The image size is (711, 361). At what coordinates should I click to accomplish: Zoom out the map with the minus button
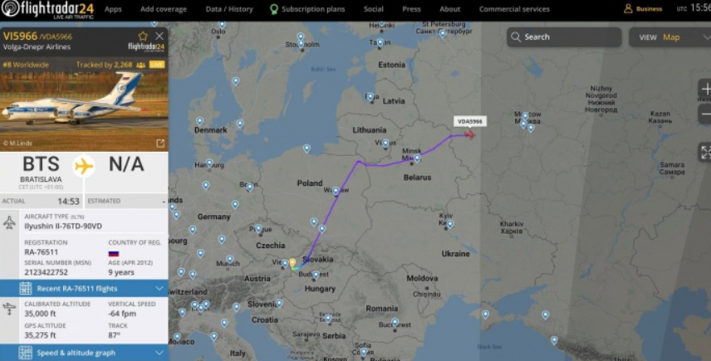pyautogui.click(x=705, y=115)
